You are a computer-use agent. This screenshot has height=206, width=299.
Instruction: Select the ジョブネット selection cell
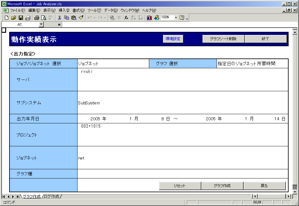coord(113,64)
